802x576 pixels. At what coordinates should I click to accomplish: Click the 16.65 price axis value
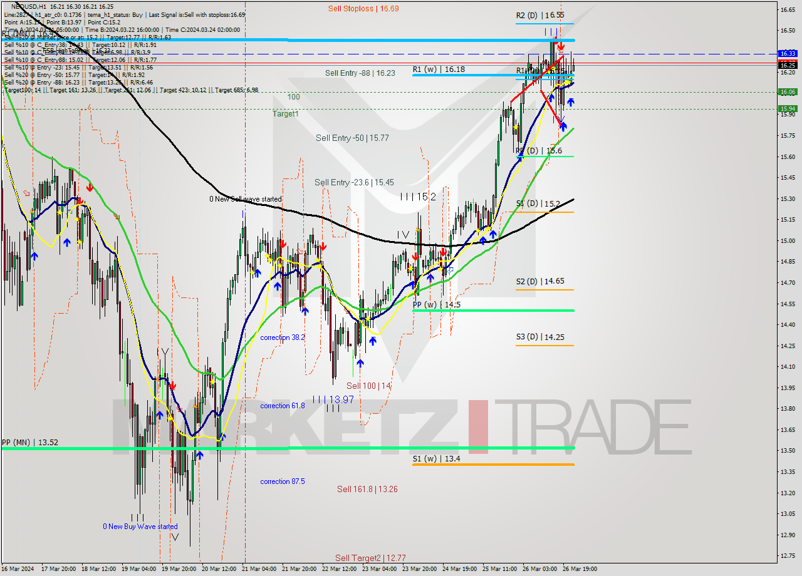788,9
